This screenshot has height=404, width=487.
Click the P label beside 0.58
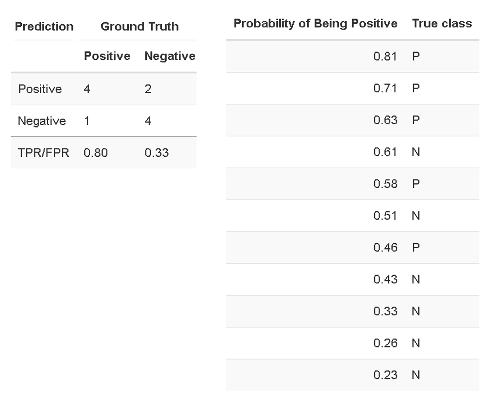(x=416, y=184)
